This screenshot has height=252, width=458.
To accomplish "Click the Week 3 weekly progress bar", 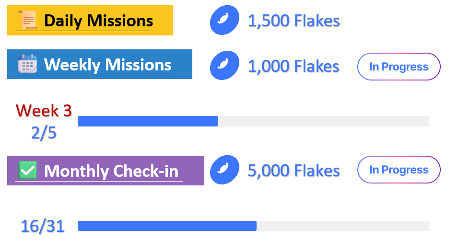I will coord(253,121).
